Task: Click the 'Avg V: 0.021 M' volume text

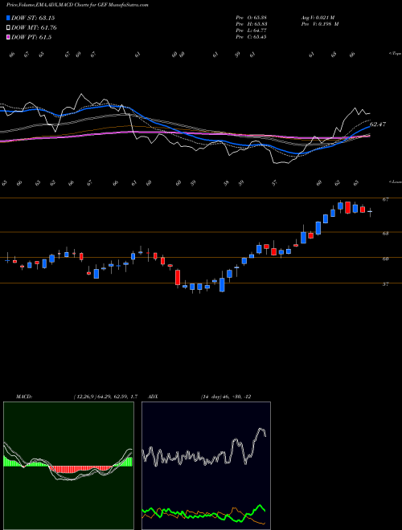Action: coord(318,18)
